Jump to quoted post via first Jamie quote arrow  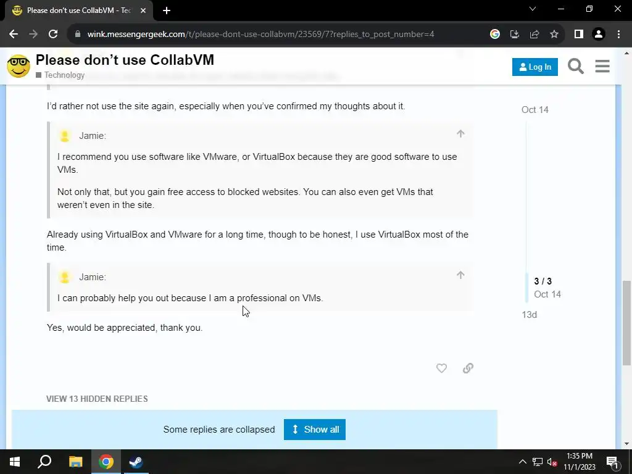[460, 134]
